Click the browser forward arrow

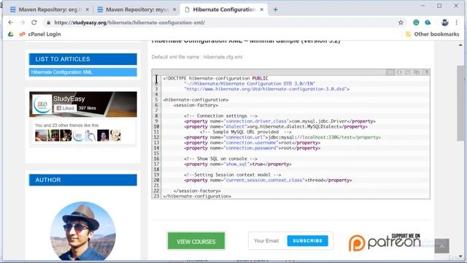point(23,23)
